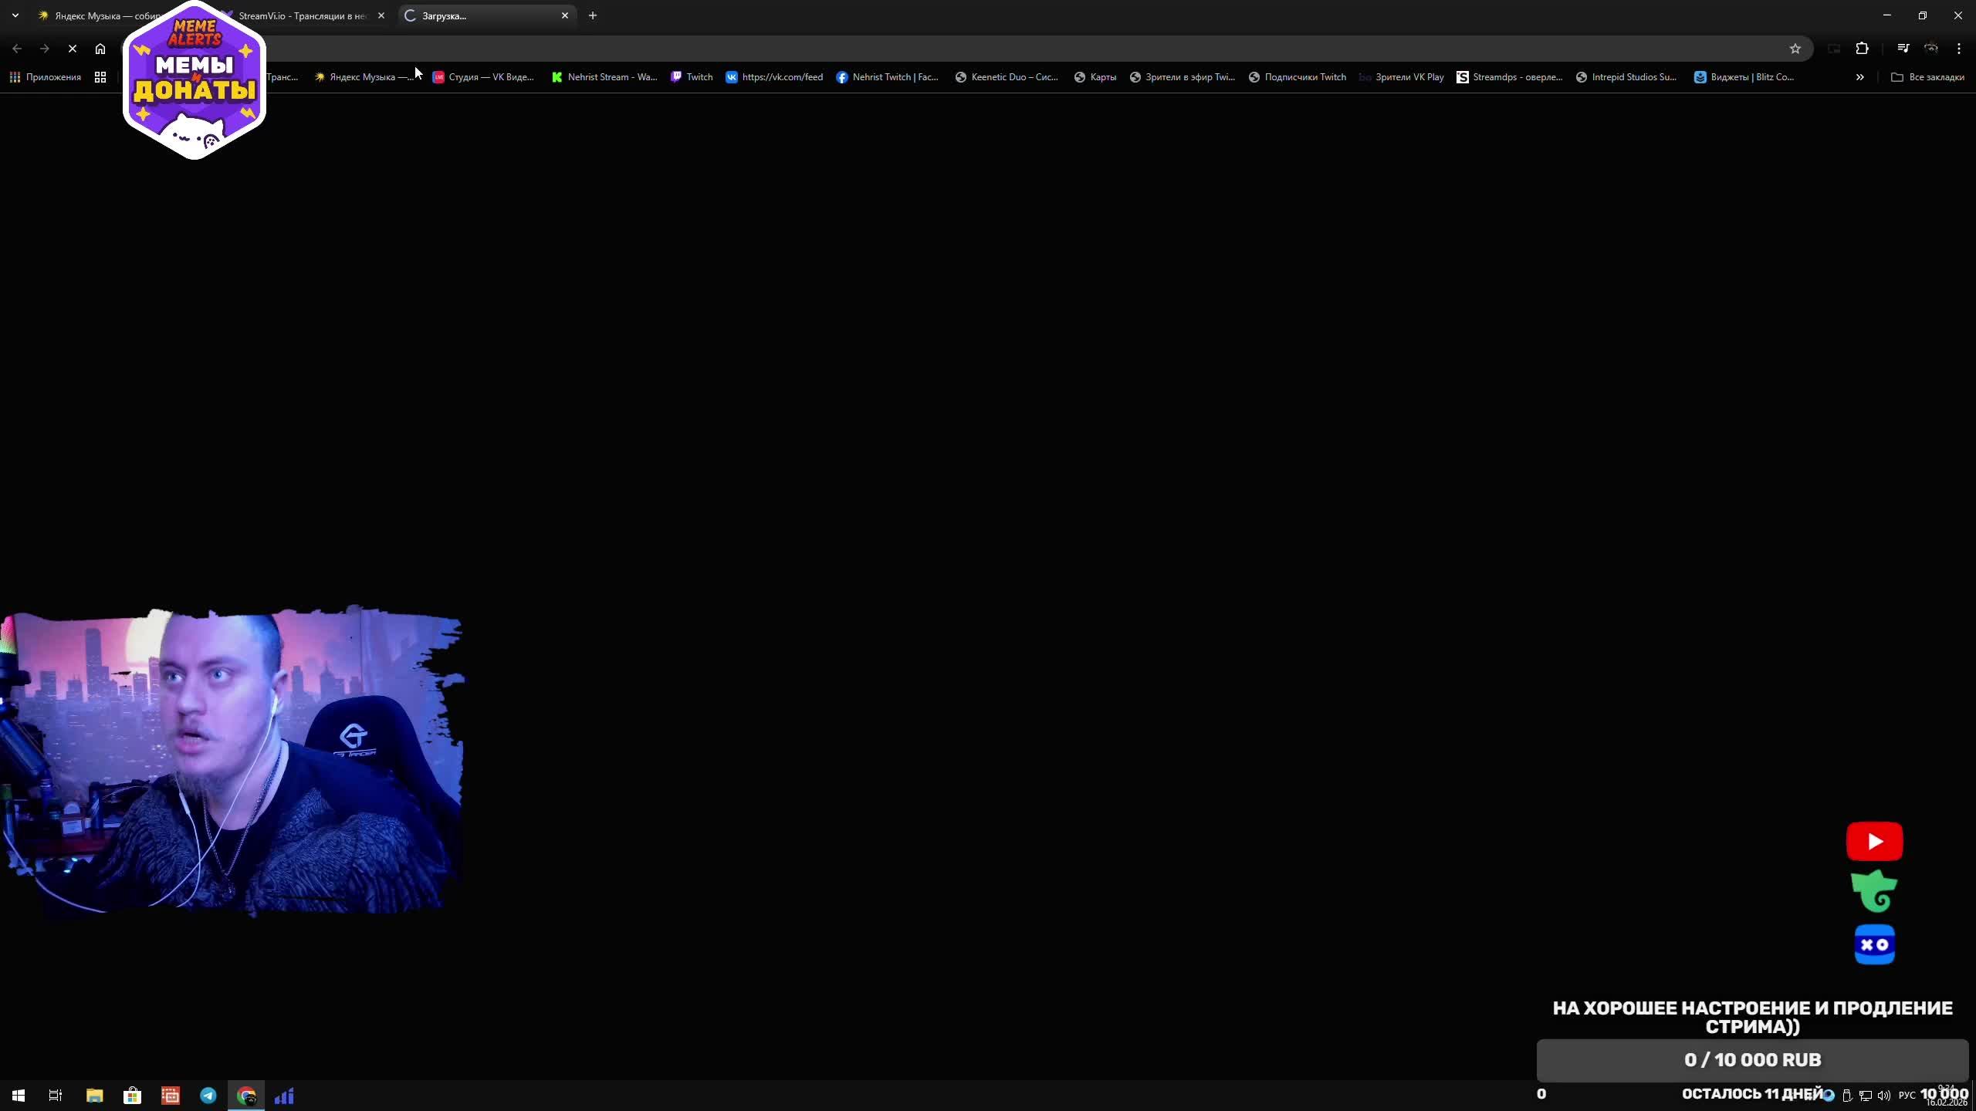Launch Telegram from the taskbar
The image size is (1976, 1111).
pyautogui.click(x=208, y=1096)
